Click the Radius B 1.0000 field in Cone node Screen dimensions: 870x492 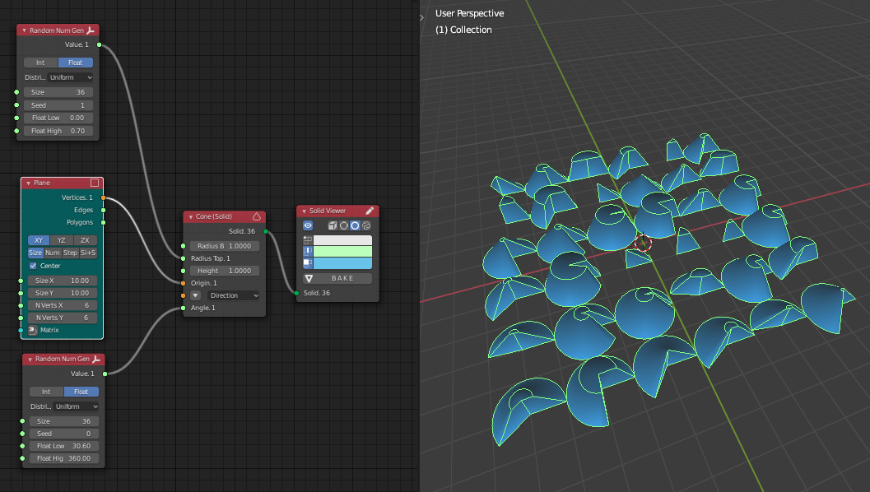[224, 246]
